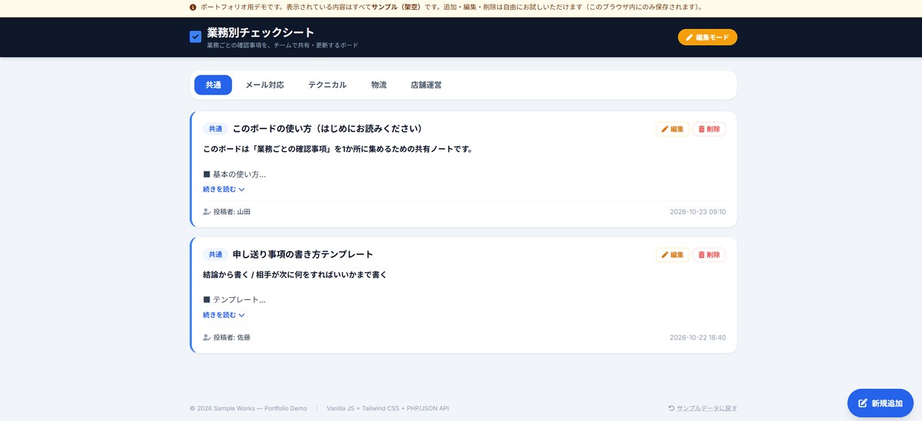Click the header subtitle 業務ごとの確認事項を、チームで共有・更新するボード
This screenshot has height=421, width=922.
pyautogui.click(x=283, y=45)
